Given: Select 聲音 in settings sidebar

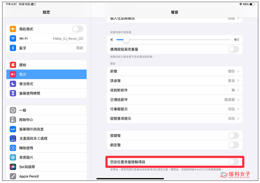Looking at the screenshot, I should tap(46, 74).
